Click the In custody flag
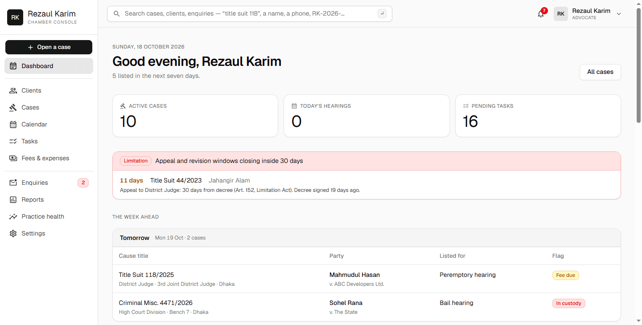The height and width of the screenshot is (325, 642). (x=568, y=303)
